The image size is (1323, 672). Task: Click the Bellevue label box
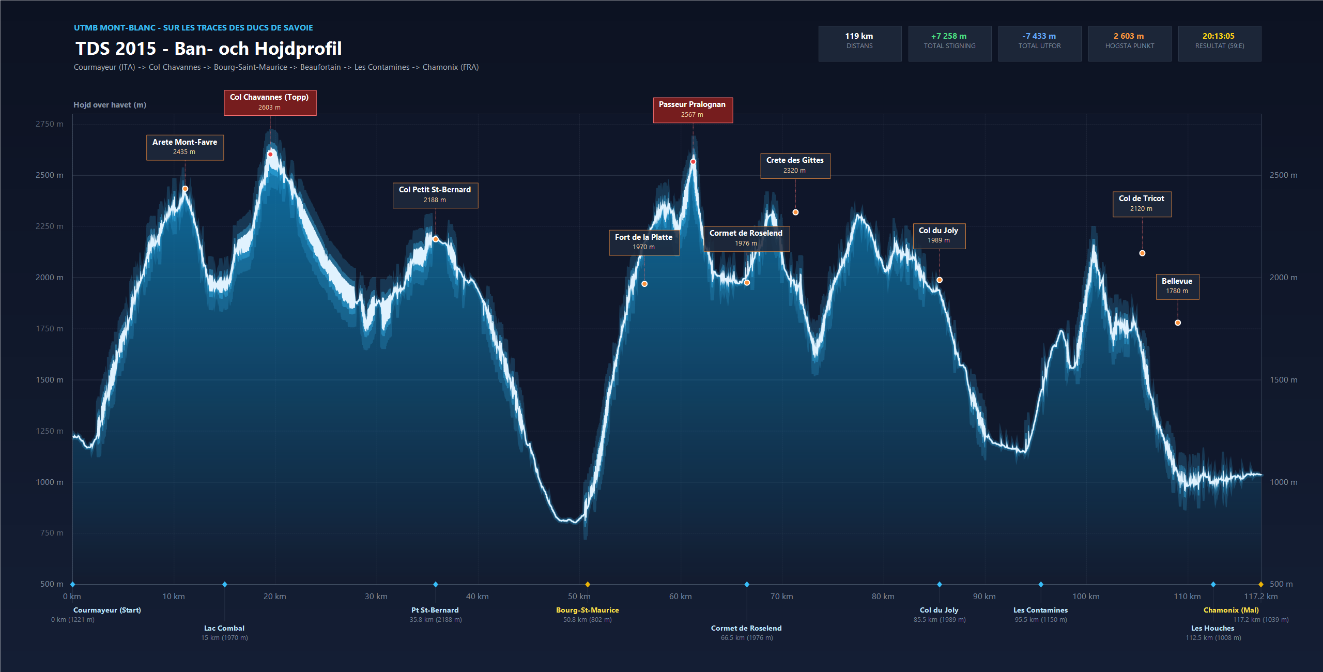(x=1177, y=286)
